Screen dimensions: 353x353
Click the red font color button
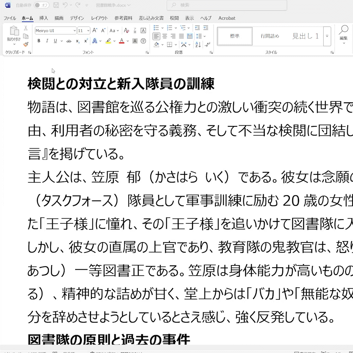(121, 41)
